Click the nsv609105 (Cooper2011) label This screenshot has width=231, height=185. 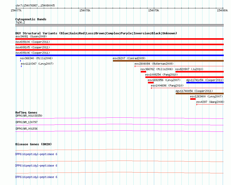33,47
